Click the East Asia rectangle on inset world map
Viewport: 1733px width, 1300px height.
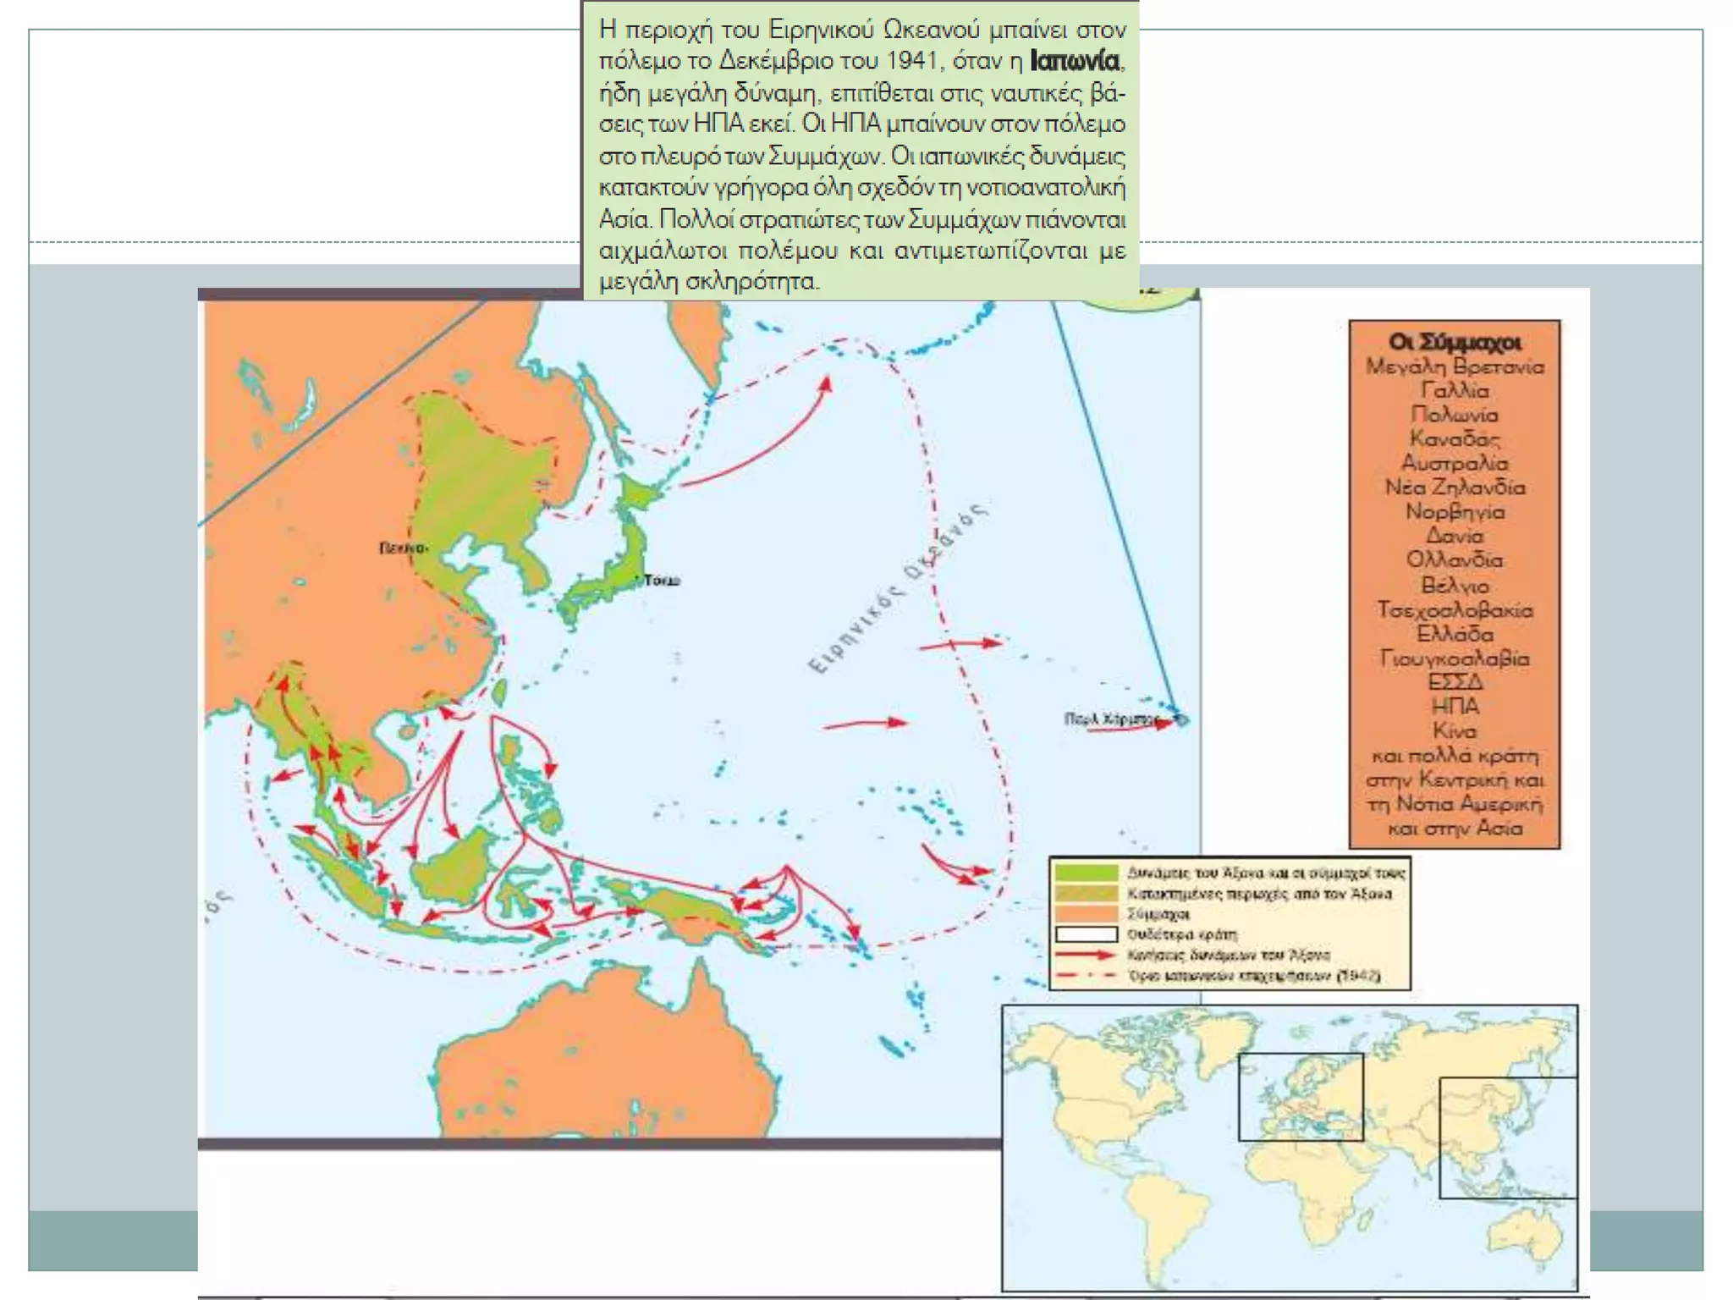[1508, 1137]
